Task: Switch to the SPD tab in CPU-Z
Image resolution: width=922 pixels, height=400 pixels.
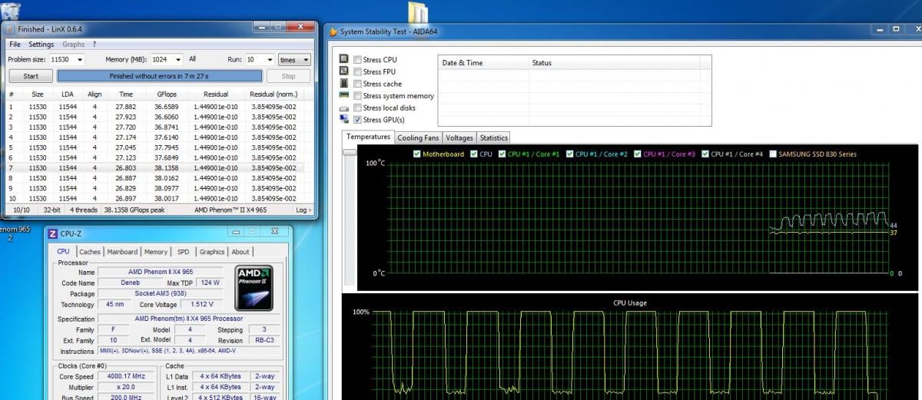Action: click(x=183, y=252)
